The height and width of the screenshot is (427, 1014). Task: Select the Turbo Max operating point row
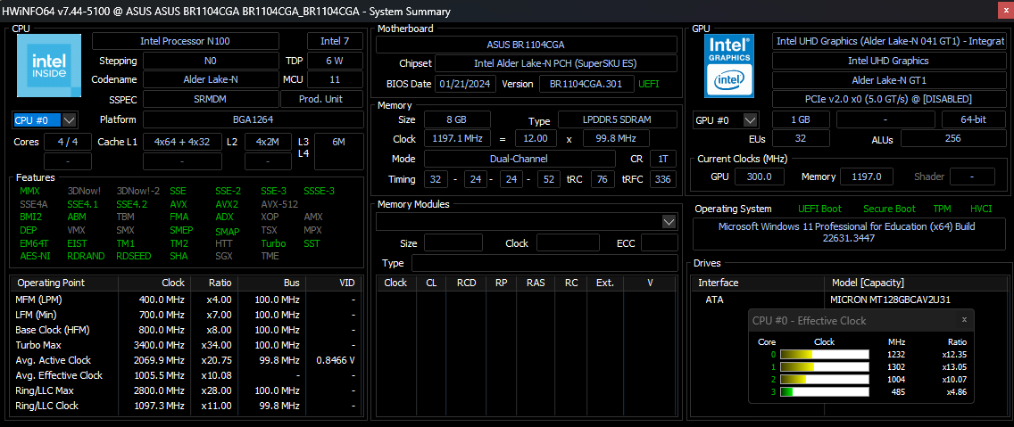pyautogui.click(x=187, y=344)
